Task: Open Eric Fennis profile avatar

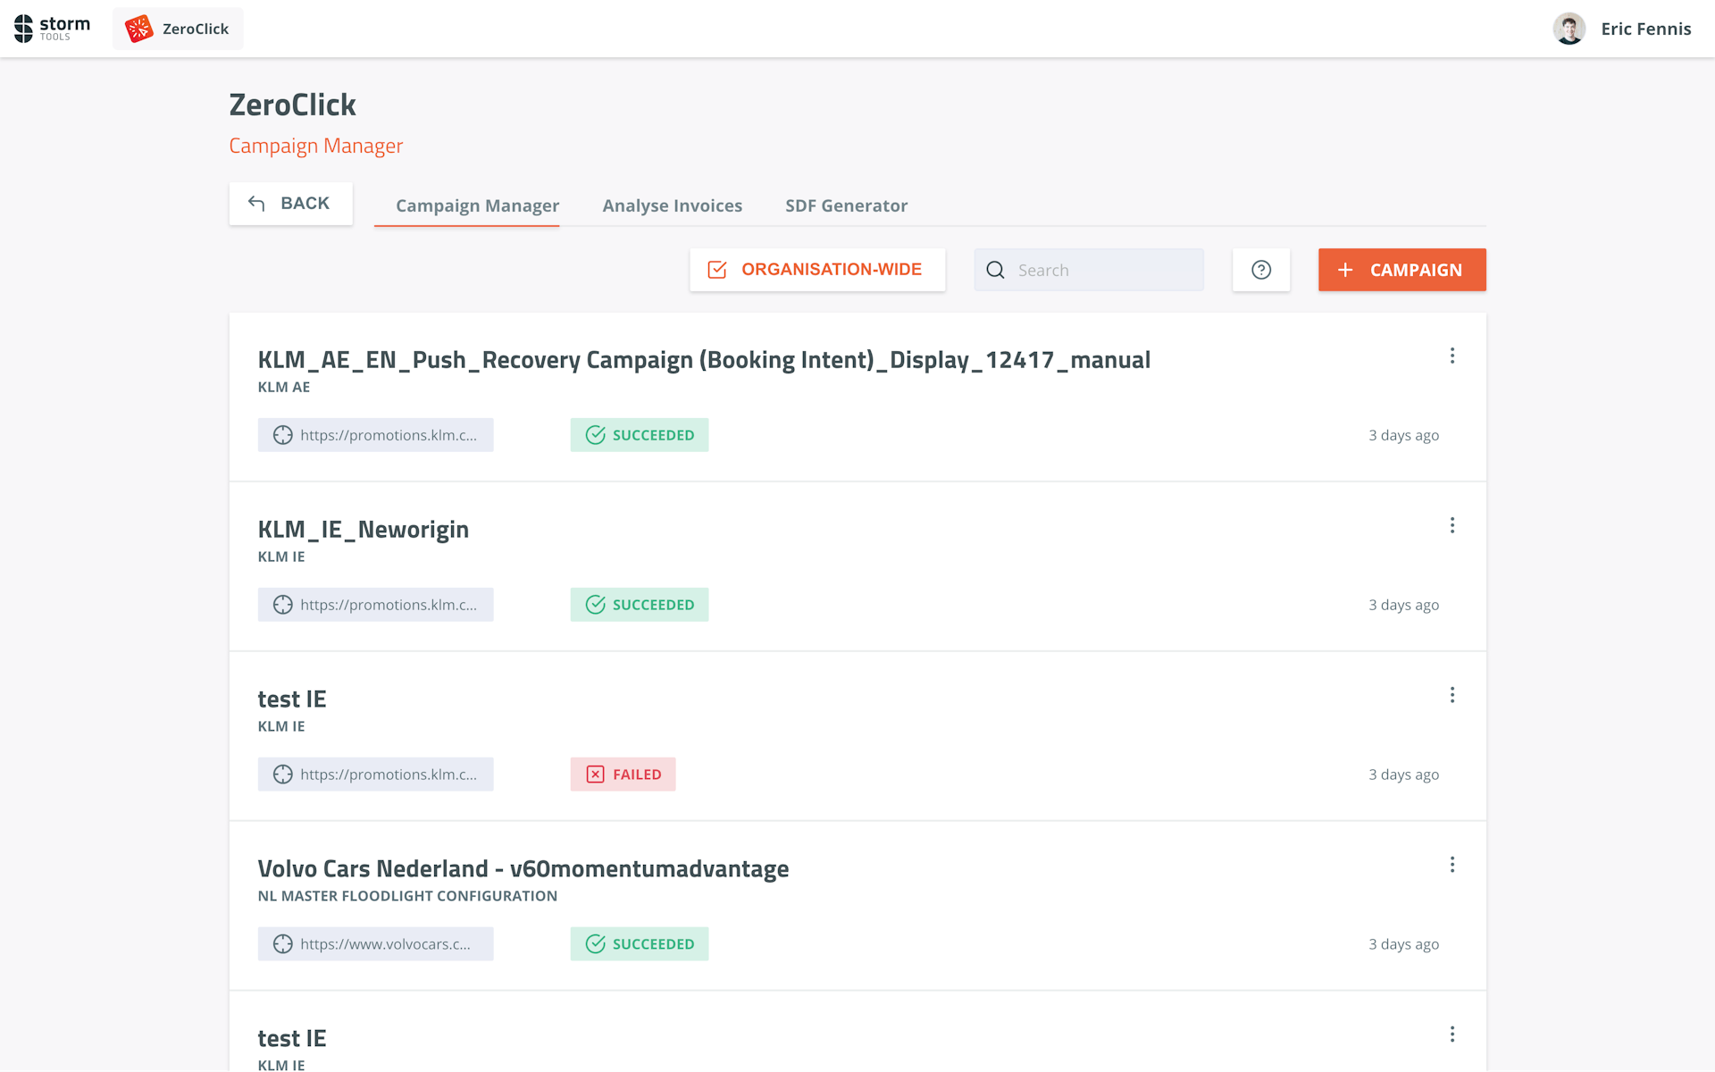Action: click(1569, 29)
